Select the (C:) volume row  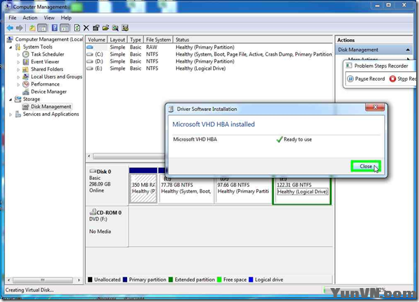[209, 54]
